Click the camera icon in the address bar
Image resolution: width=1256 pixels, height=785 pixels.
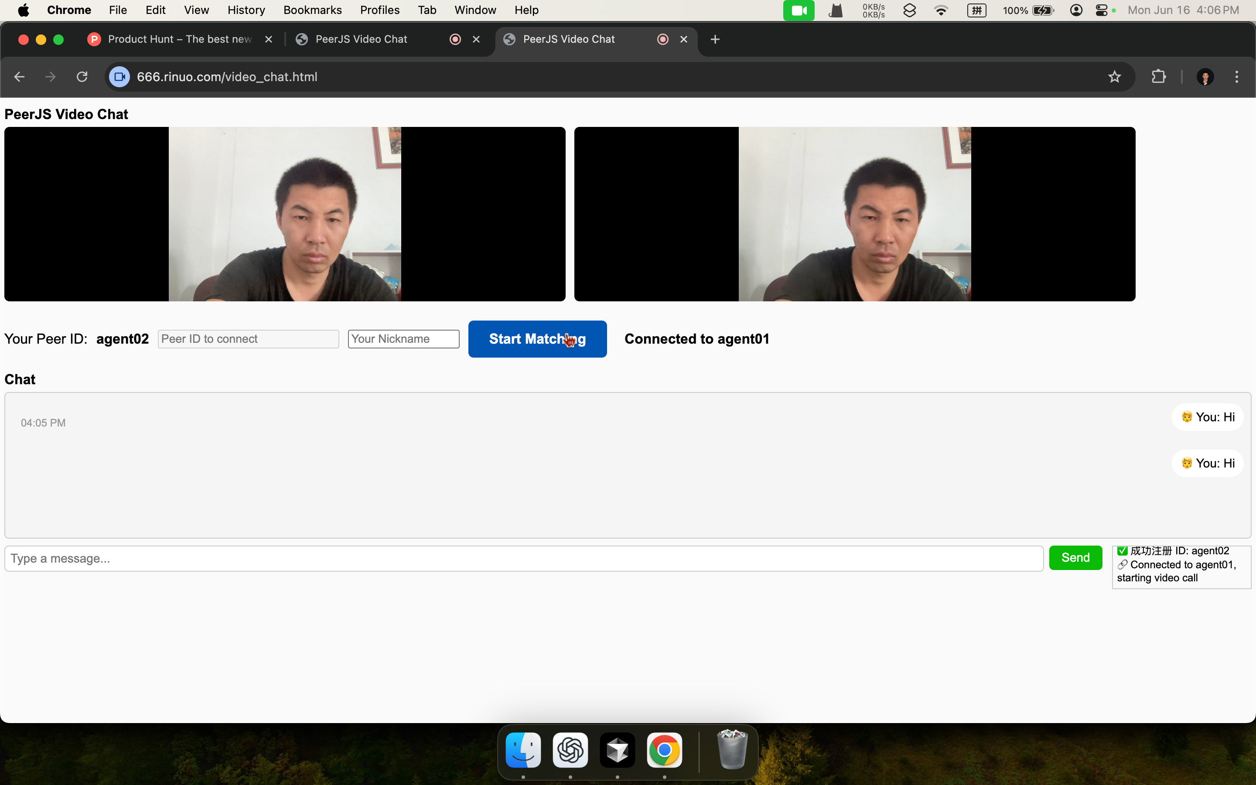[119, 76]
